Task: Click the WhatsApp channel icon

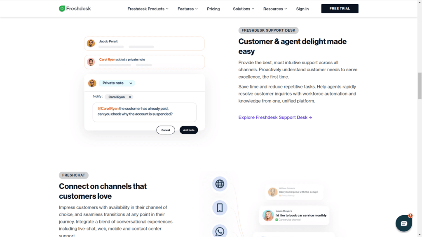Action: pyautogui.click(x=220, y=231)
